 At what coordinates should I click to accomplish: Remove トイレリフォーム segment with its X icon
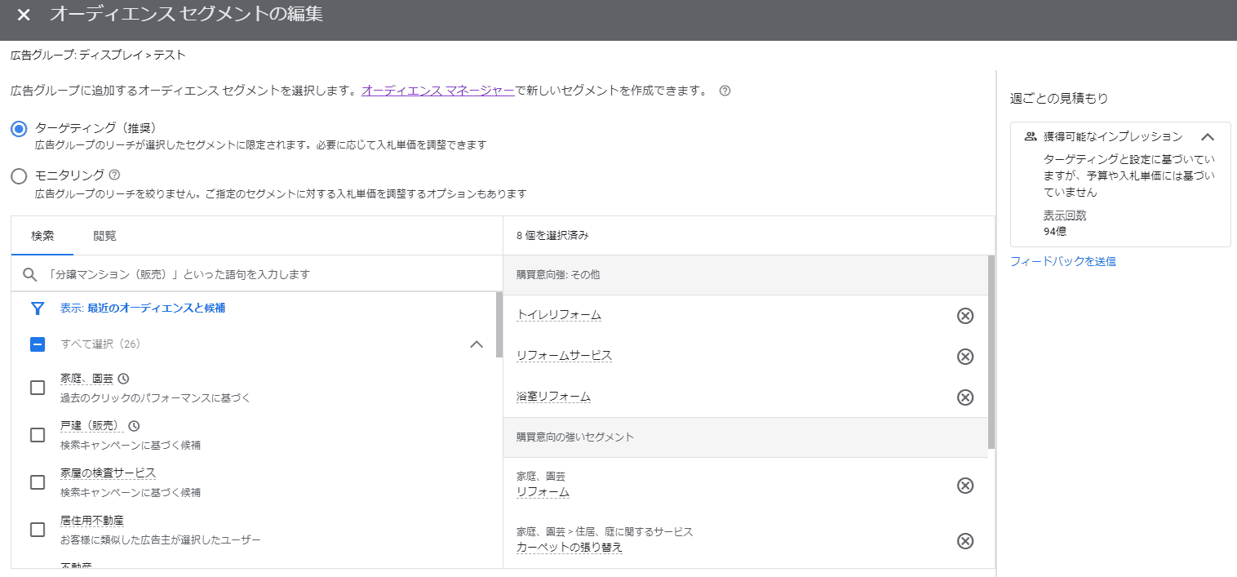[x=964, y=316]
